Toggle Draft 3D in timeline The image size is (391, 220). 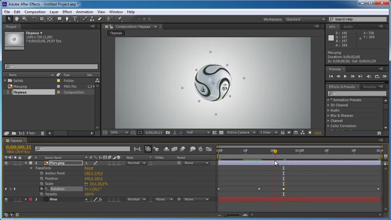156,149
